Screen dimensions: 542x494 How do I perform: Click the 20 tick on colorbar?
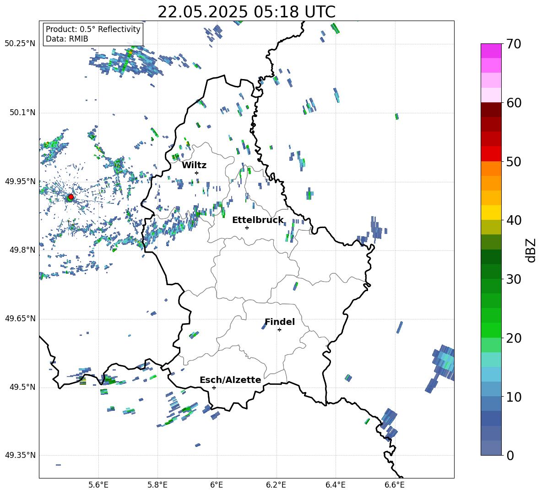click(514, 338)
